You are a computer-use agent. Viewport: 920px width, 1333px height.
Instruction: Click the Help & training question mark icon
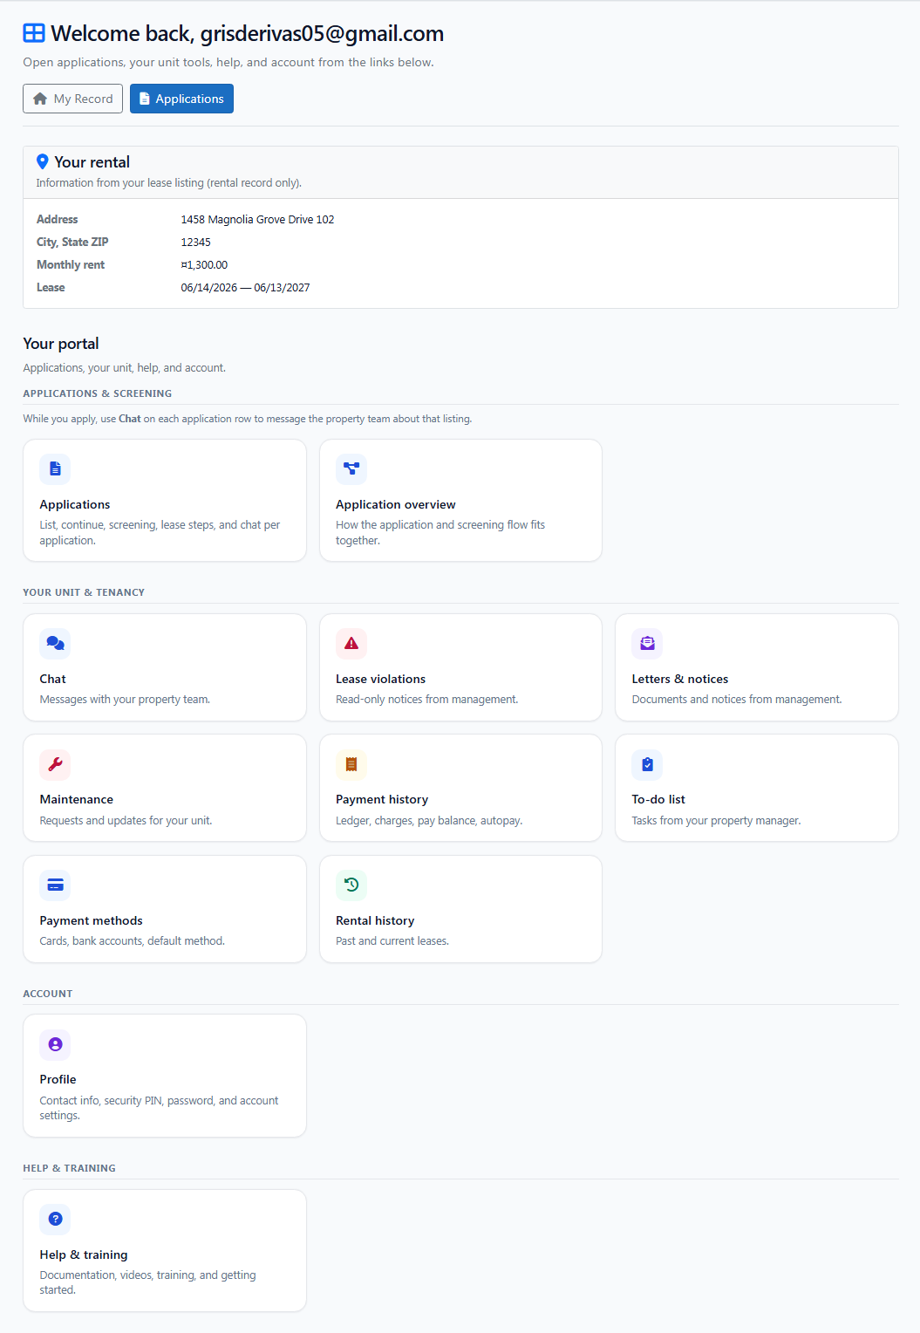click(55, 1219)
